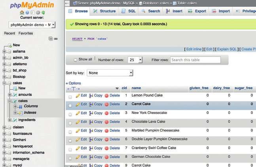Click the Explain SQL link
The height and width of the screenshot is (167, 256).
click(227, 49)
